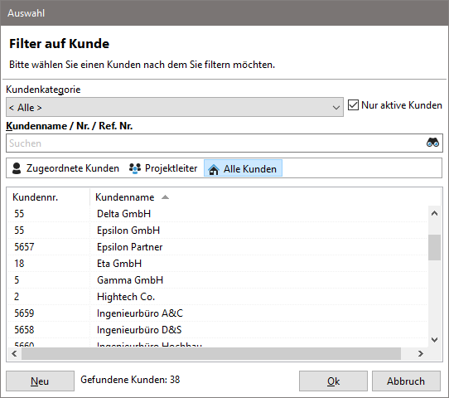This screenshot has width=449, height=398.
Task: Click customer number 5657
Action: (24, 247)
